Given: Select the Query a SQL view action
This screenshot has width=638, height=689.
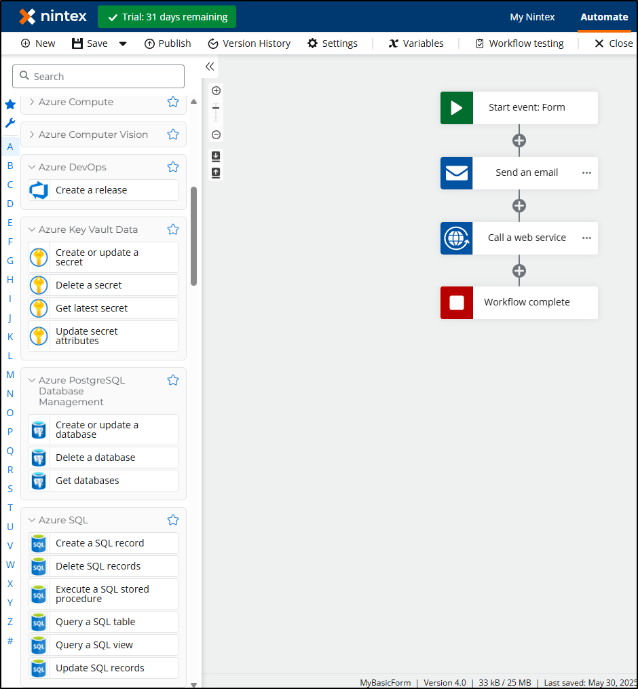Looking at the screenshot, I should [x=103, y=645].
